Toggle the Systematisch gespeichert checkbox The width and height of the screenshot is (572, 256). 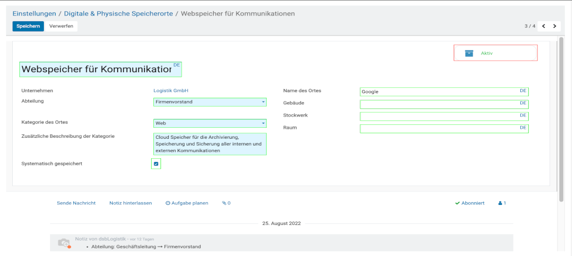156,164
